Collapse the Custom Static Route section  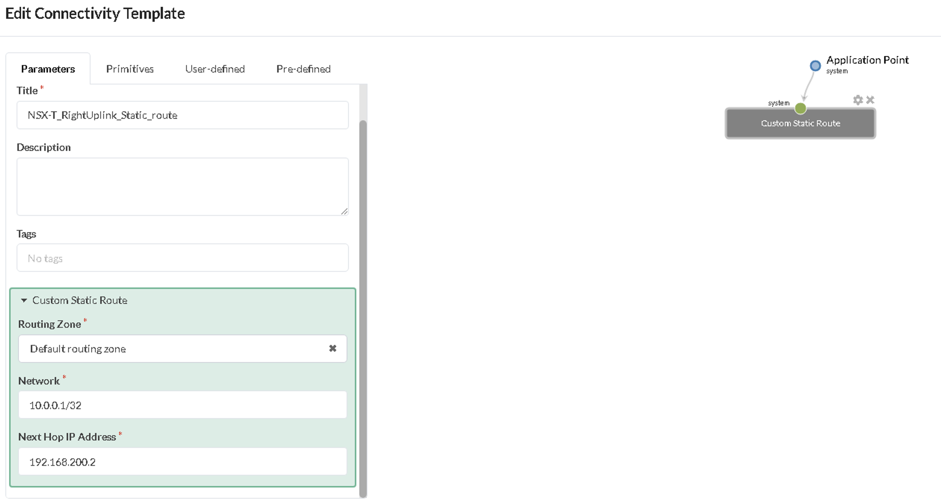point(24,300)
